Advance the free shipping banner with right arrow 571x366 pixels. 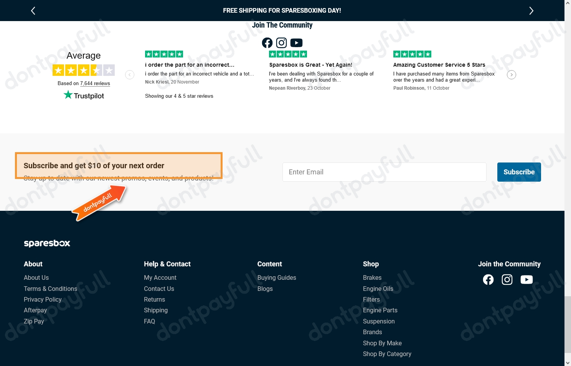coord(531,10)
